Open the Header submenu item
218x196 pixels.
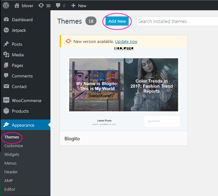(11, 172)
